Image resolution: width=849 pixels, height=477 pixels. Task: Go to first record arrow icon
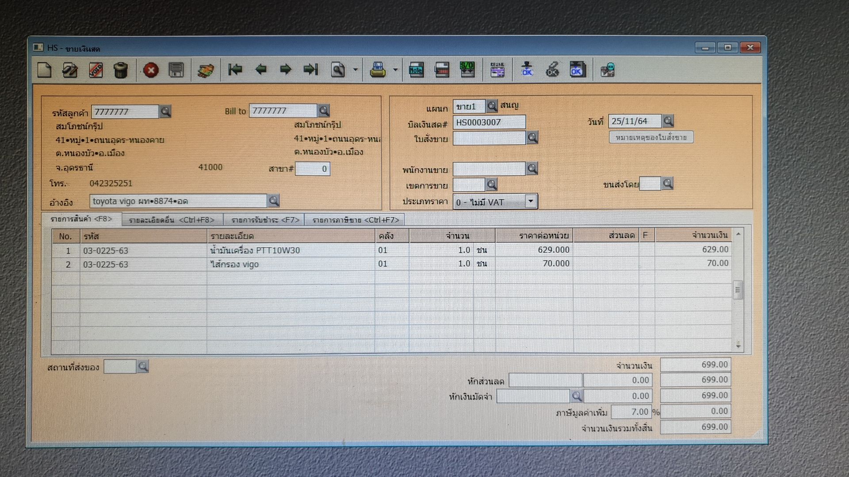point(235,69)
